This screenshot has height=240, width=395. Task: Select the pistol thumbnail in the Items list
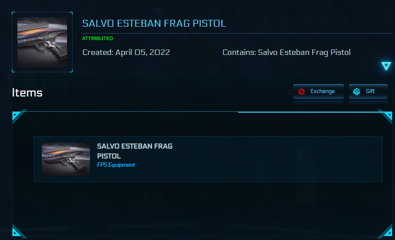pyautogui.click(x=66, y=159)
